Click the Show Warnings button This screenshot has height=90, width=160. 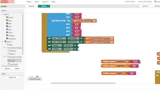tap(35, 79)
